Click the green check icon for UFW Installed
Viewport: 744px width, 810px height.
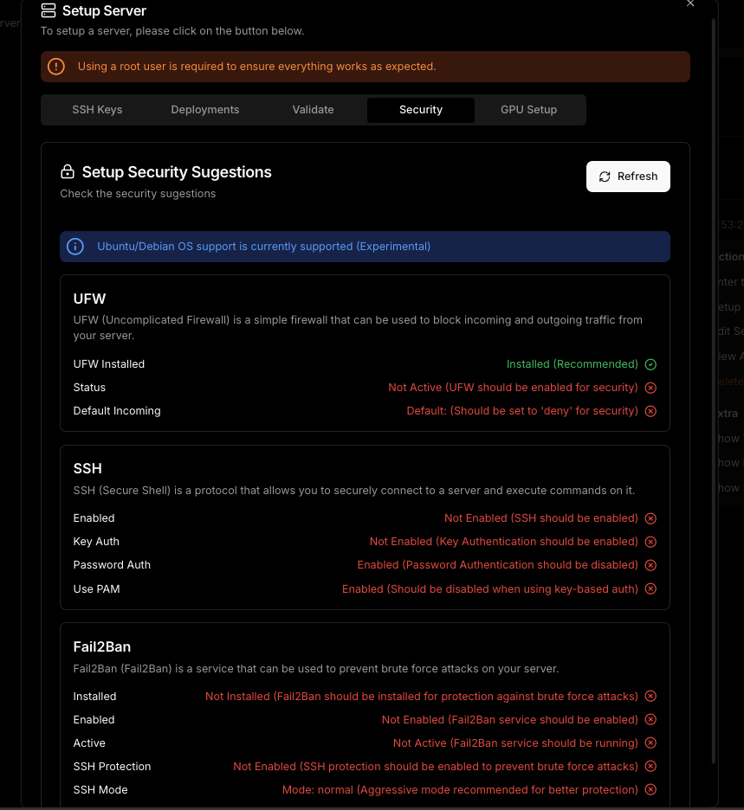[x=650, y=364]
